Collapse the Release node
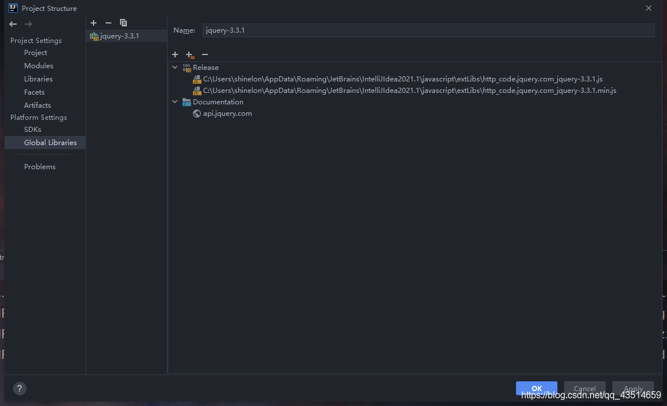667x406 pixels. [175, 68]
